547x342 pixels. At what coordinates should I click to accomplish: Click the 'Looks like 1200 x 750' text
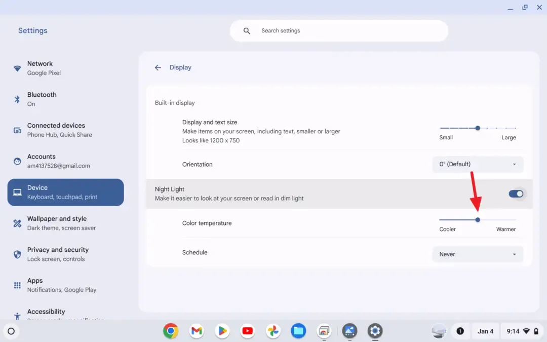(211, 140)
